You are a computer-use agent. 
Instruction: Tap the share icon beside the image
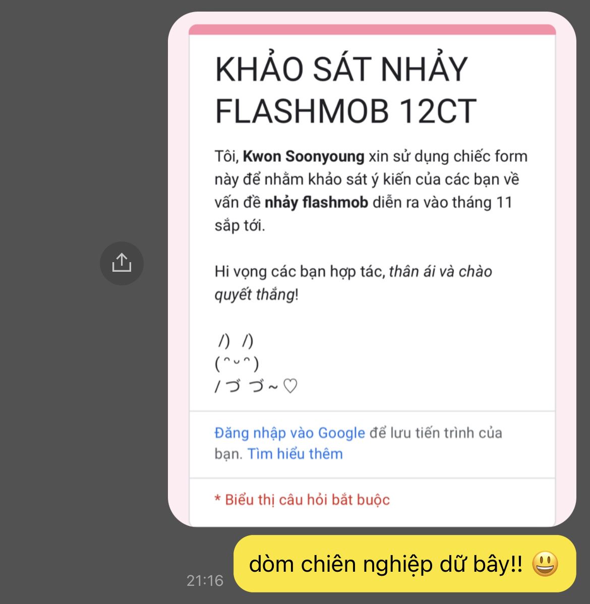pyautogui.click(x=122, y=264)
